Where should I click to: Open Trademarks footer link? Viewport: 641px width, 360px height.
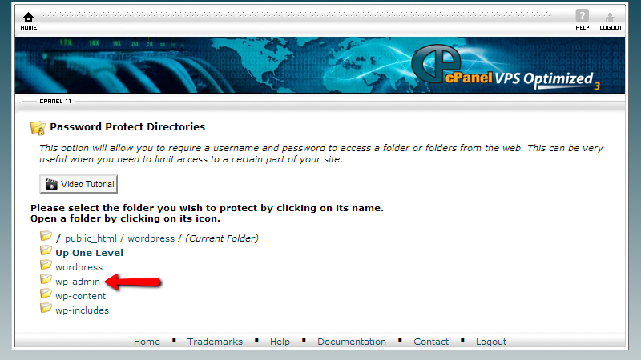(215, 342)
